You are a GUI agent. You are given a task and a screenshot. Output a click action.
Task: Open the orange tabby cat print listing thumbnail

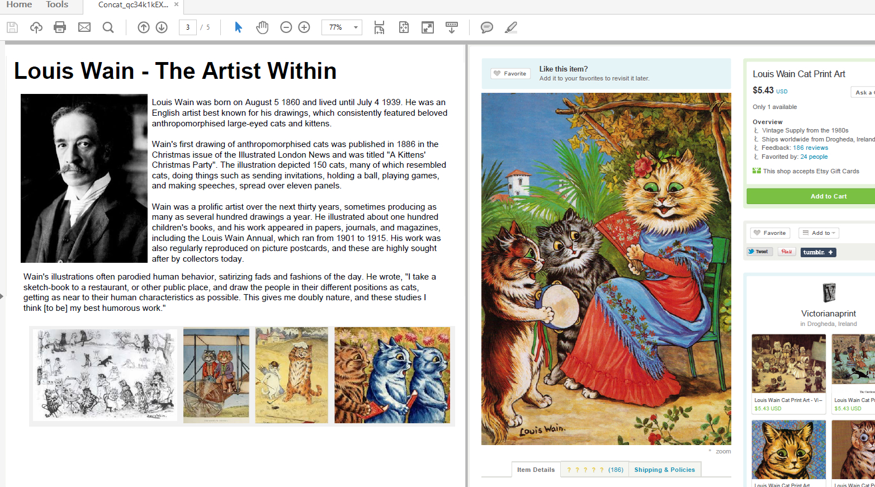pyautogui.click(x=788, y=450)
